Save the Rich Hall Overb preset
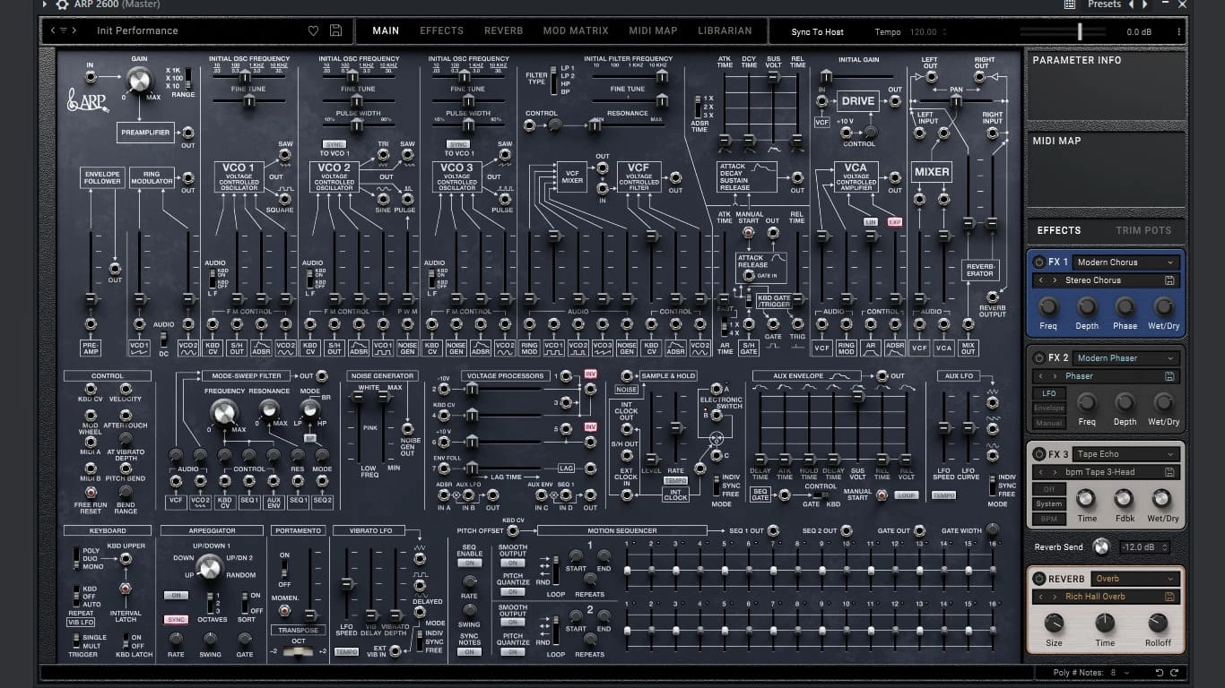 point(1169,597)
